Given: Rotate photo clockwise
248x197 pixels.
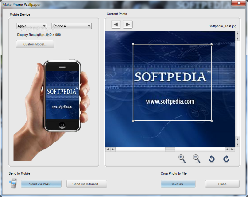Looking at the screenshot, I should coord(226,159).
